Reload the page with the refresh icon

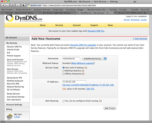[12, 5]
